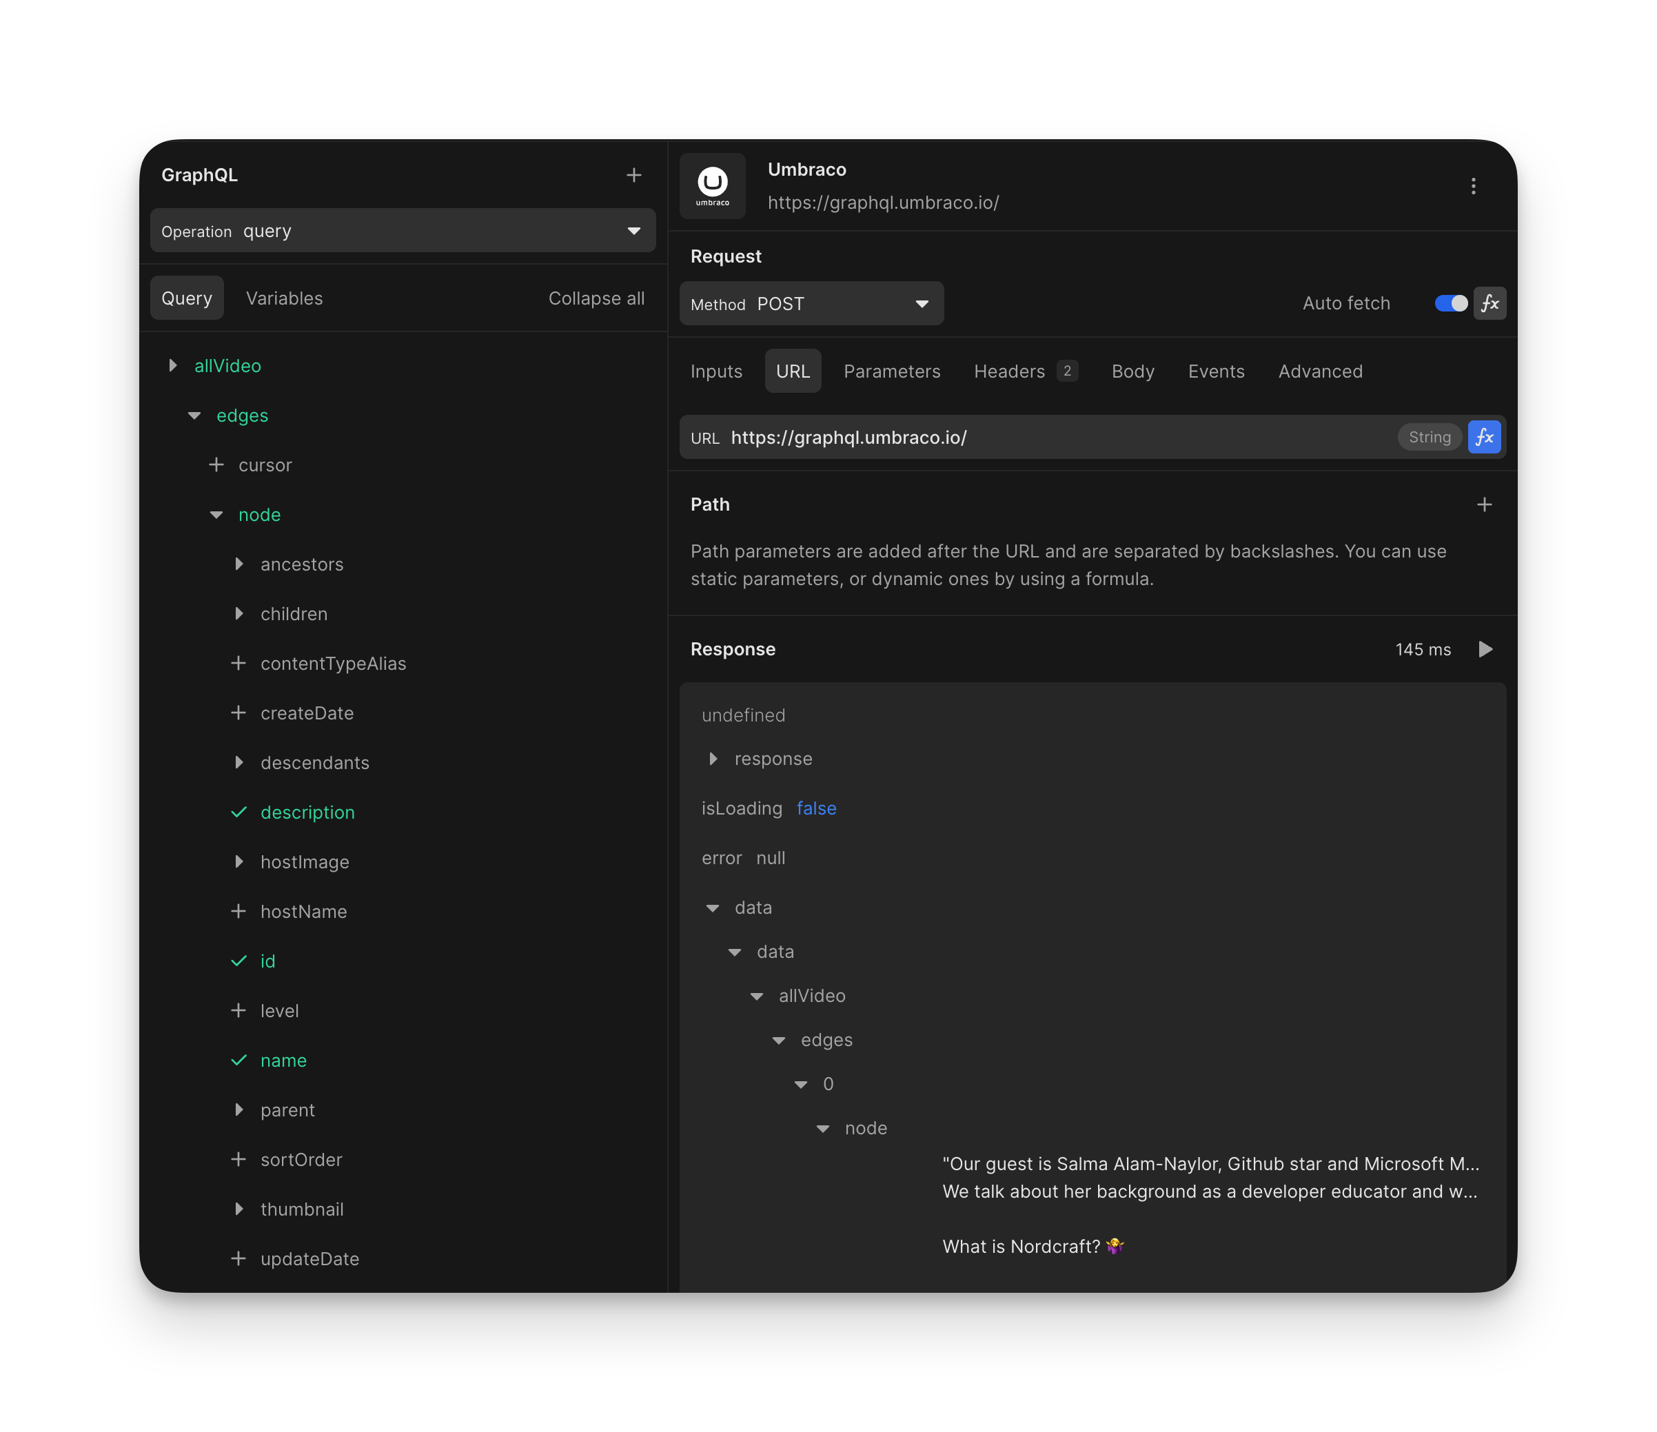The height and width of the screenshot is (1432, 1657).
Task: Uncheck the description field
Action: point(238,812)
